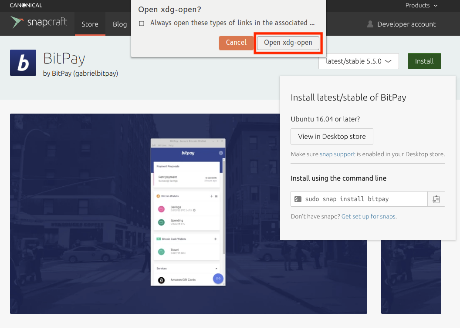Expand the latest/stable 5.5.0 channel dropdown
This screenshot has height=336, width=460.
pos(359,61)
